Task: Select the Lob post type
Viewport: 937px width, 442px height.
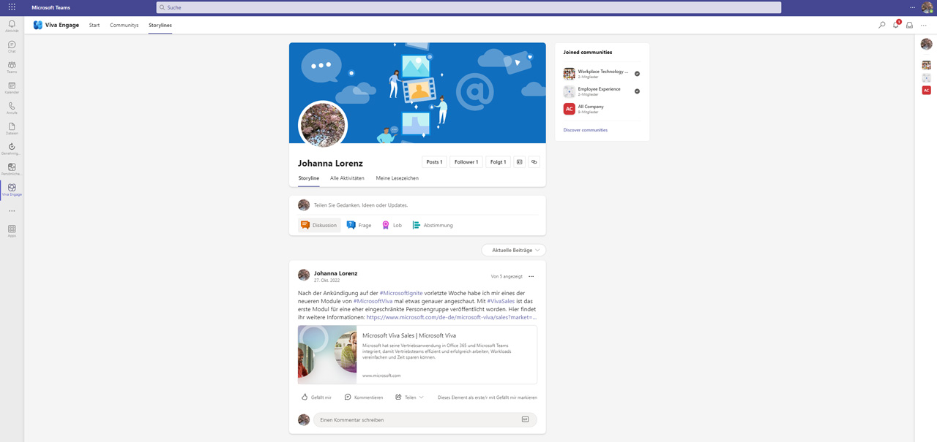Action: (x=392, y=225)
